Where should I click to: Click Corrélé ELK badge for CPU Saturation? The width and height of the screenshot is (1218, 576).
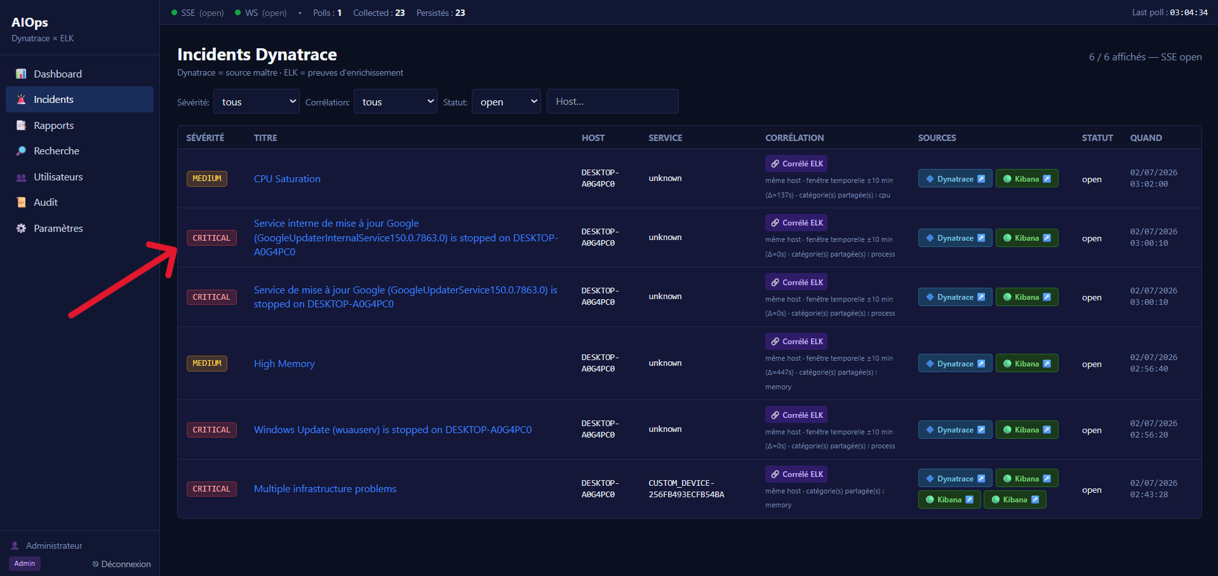click(796, 164)
